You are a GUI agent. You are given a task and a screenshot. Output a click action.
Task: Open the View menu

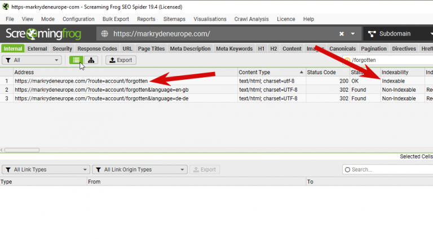pos(27,19)
